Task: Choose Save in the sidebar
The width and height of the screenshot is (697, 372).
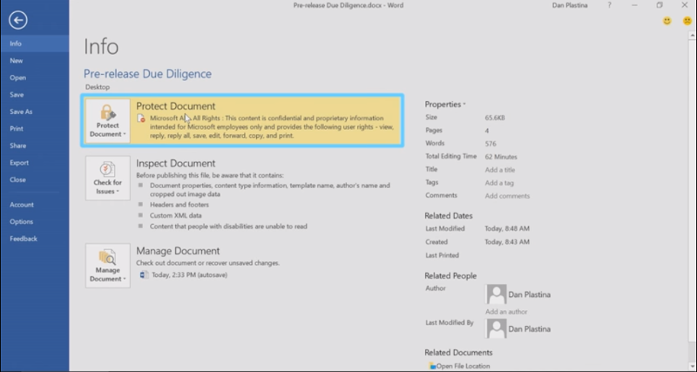Action: 35,95
